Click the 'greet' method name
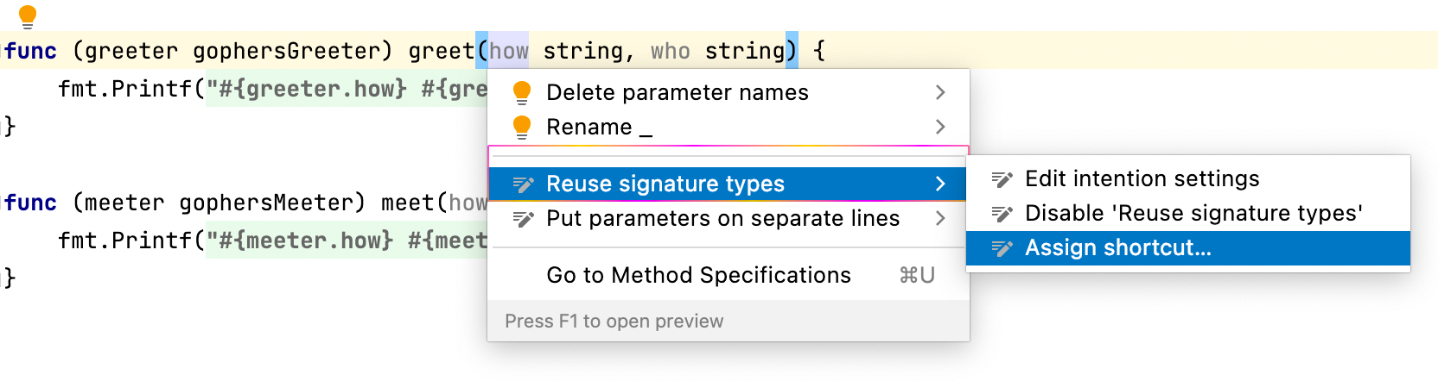The image size is (1438, 381). tap(442, 52)
